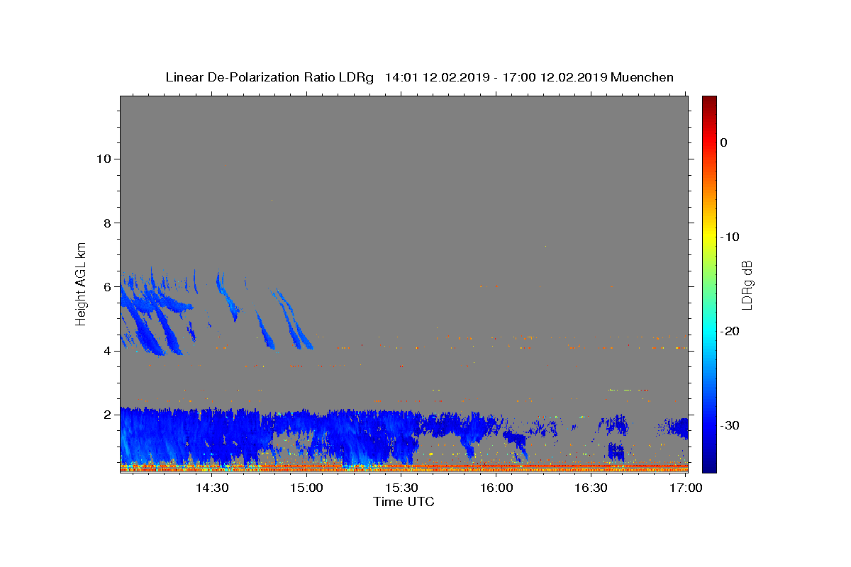Click the 17:00 time tick label

pyautogui.click(x=686, y=488)
